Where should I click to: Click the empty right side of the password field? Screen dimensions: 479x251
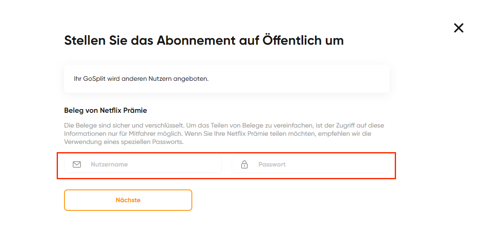[x=351, y=164]
